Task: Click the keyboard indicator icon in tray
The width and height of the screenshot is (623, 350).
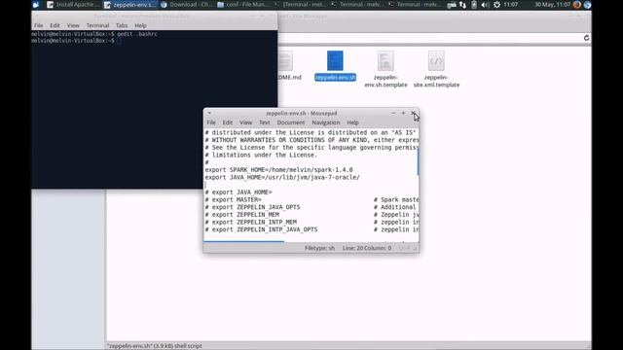Action: [452, 5]
